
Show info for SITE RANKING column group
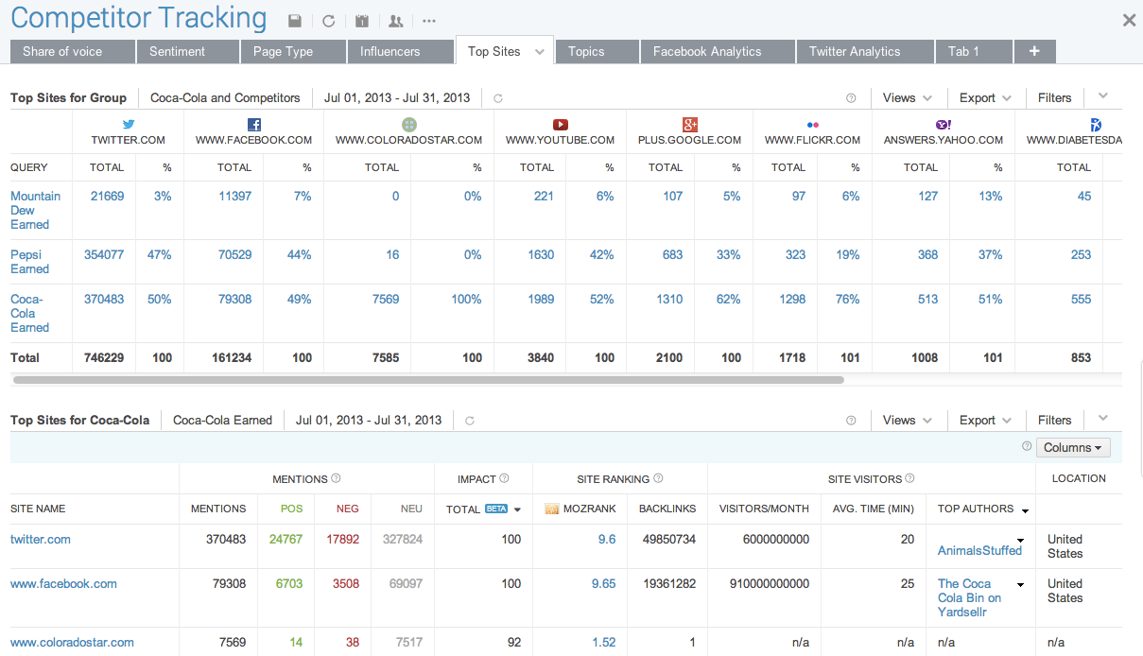tap(658, 478)
